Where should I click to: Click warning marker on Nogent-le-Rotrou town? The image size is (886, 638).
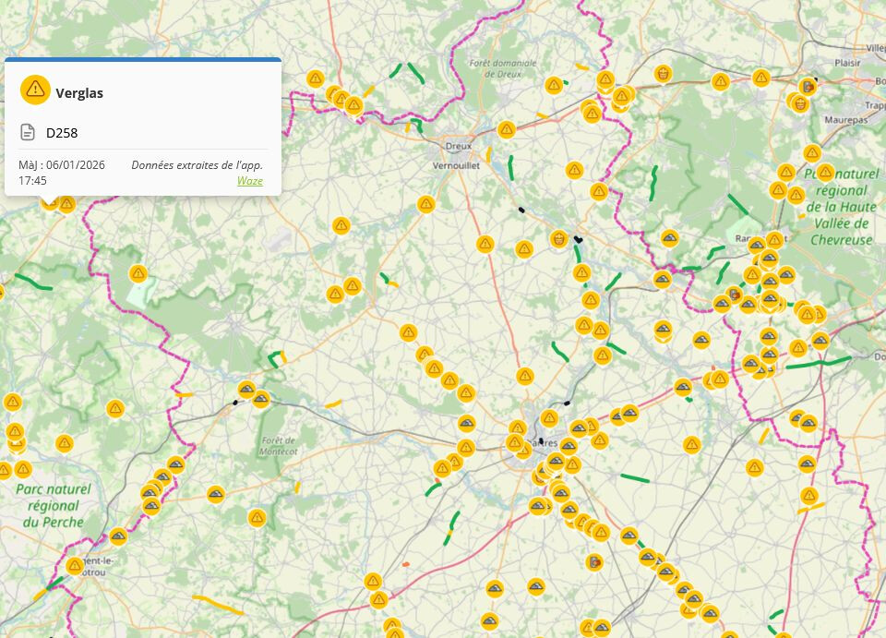75,566
